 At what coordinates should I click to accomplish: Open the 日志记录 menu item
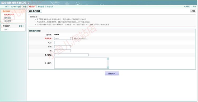[50, 7]
